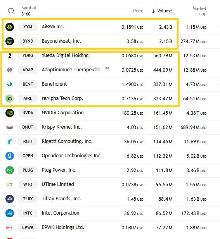The width and height of the screenshot is (220, 239).
Task: Click the search magnifier icon
Action: click(12, 11)
